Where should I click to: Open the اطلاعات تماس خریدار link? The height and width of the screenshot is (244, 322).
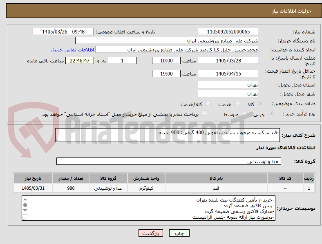tap(72, 50)
